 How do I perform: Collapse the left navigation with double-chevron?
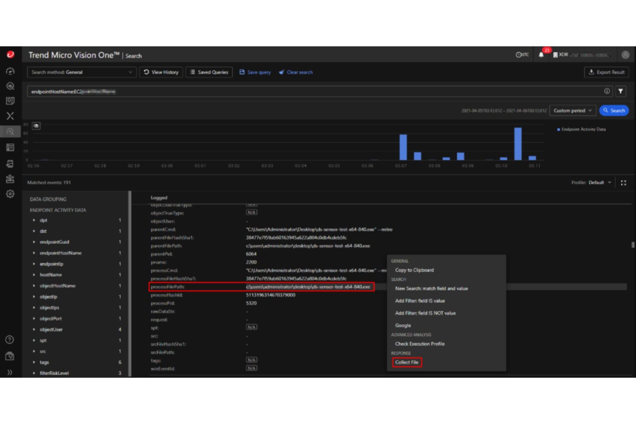point(9,372)
